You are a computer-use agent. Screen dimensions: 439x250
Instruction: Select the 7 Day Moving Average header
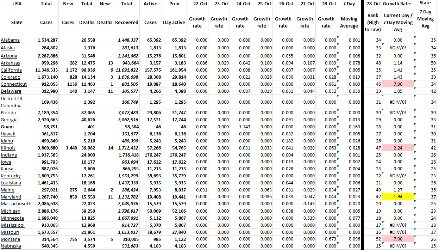pyautogui.click(x=349, y=22)
